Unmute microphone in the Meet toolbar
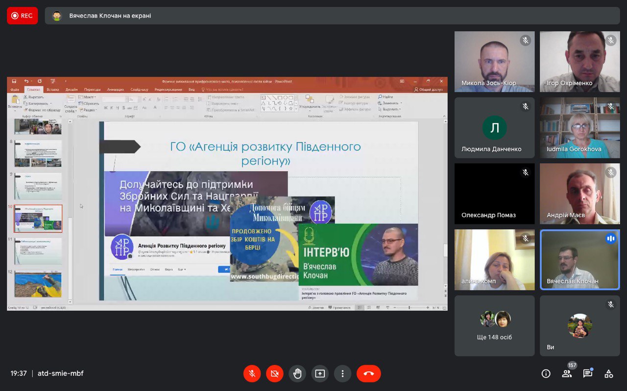This screenshot has height=391, width=627. click(x=252, y=373)
